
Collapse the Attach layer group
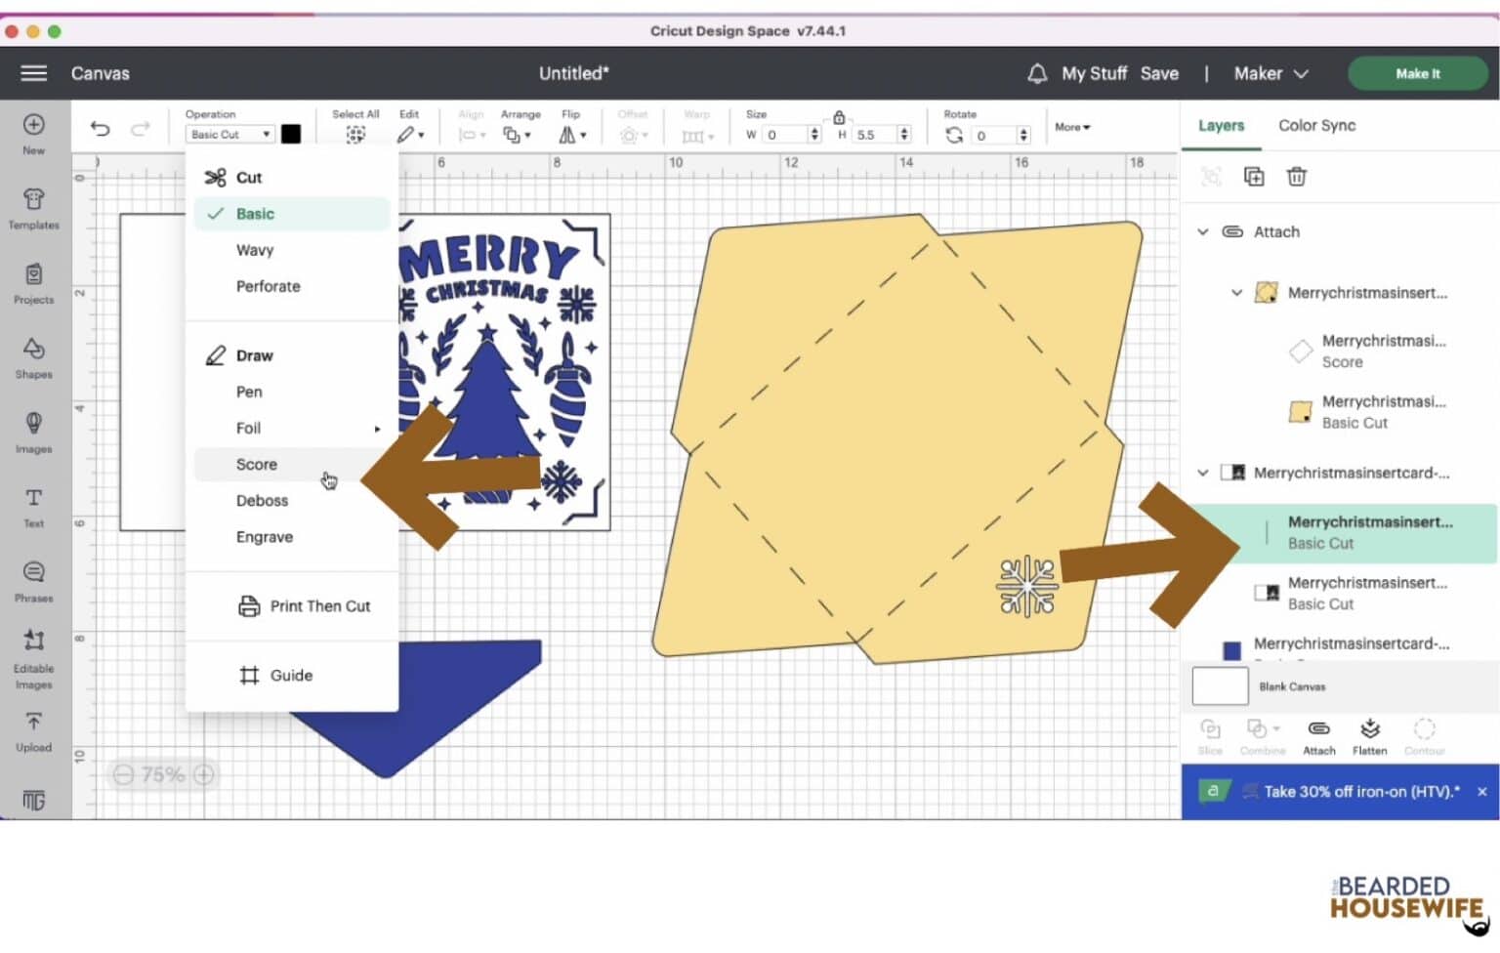[1203, 232]
